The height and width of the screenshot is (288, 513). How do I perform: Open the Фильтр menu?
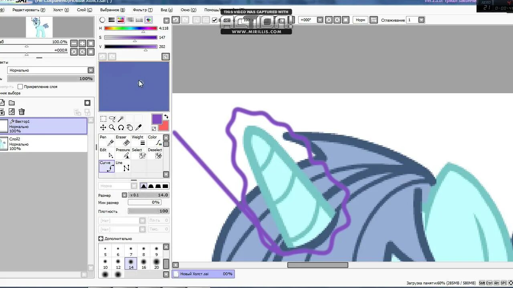coord(143,10)
